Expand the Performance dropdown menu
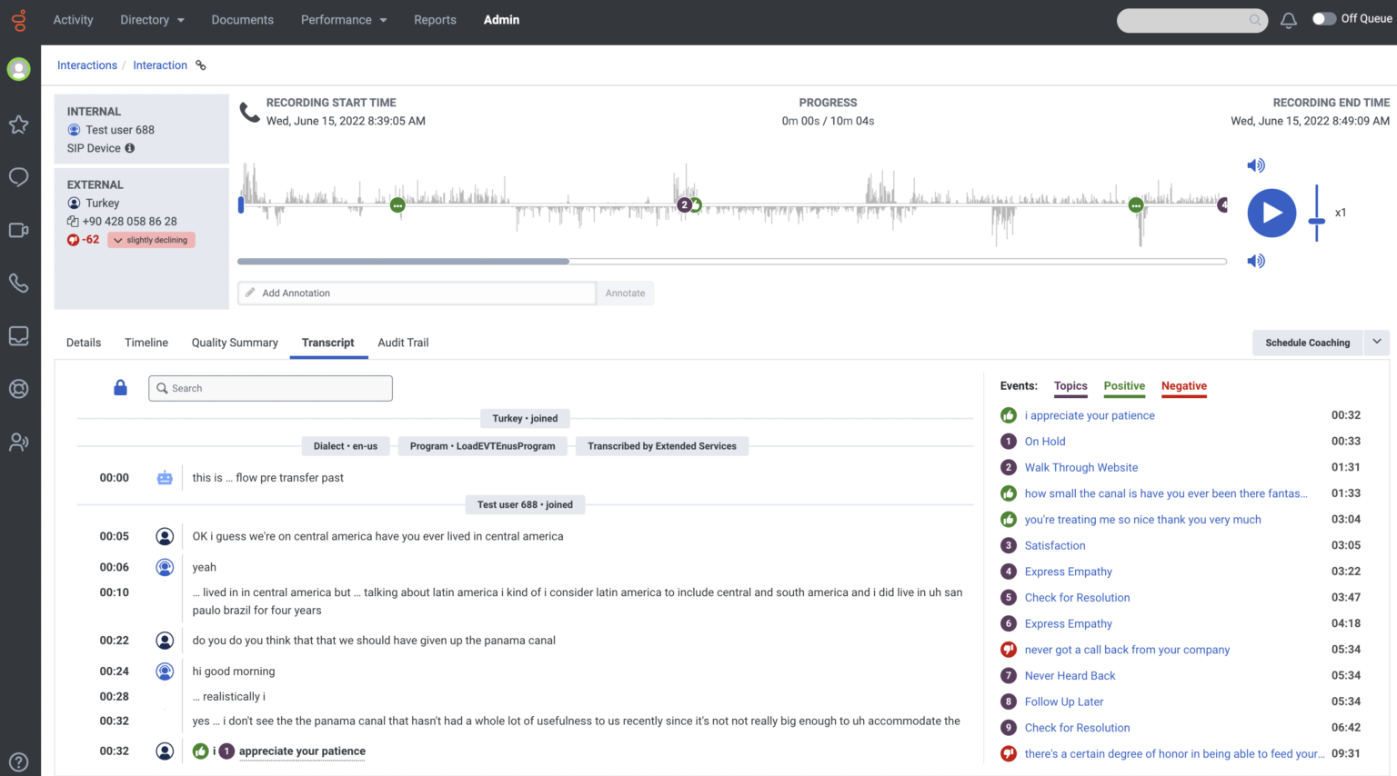 coord(343,20)
